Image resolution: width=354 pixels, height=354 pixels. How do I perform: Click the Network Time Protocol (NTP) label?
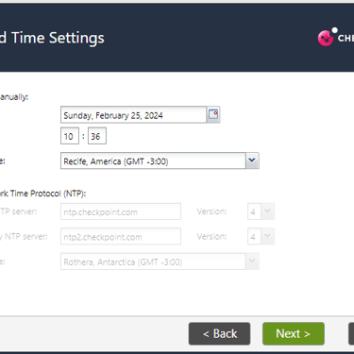42,194
